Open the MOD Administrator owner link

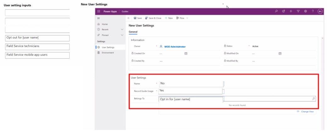pyautogui.click(x=175, y=47)
